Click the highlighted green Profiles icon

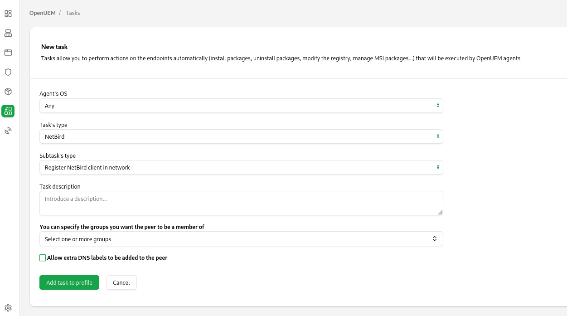(x=8, y=111)
